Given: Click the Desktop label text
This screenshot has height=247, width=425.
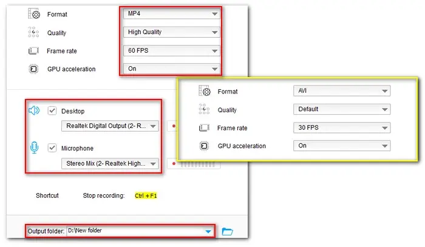Looking at the screenshot, I should point(73,111).
